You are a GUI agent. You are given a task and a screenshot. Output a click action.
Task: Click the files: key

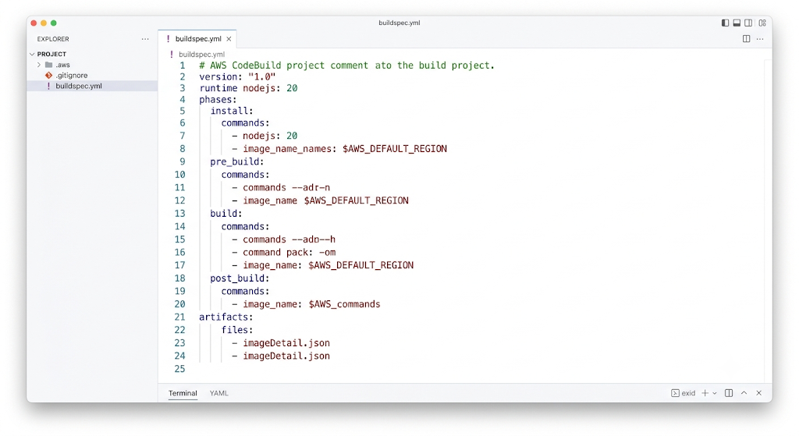point(237,330)
